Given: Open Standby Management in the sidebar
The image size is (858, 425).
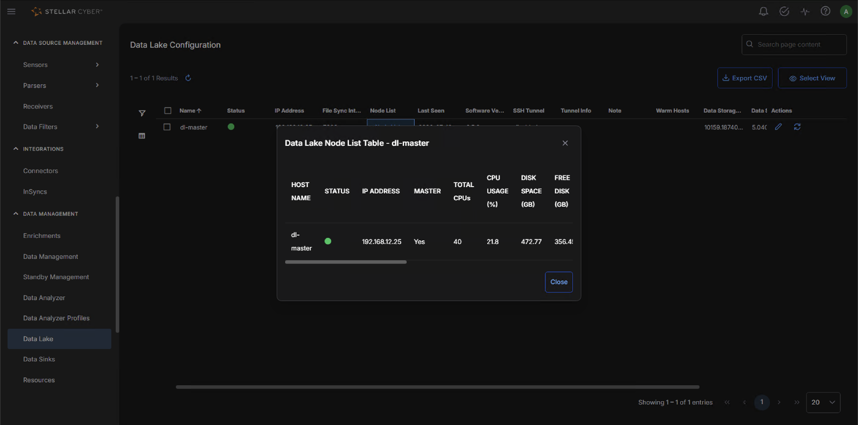Looking at the screenshot, I should [x=56, y=277].
